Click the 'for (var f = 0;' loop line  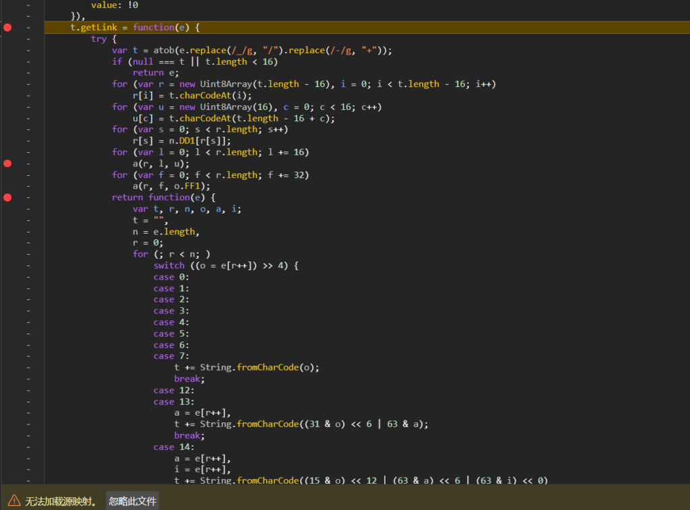click(210, 175)
